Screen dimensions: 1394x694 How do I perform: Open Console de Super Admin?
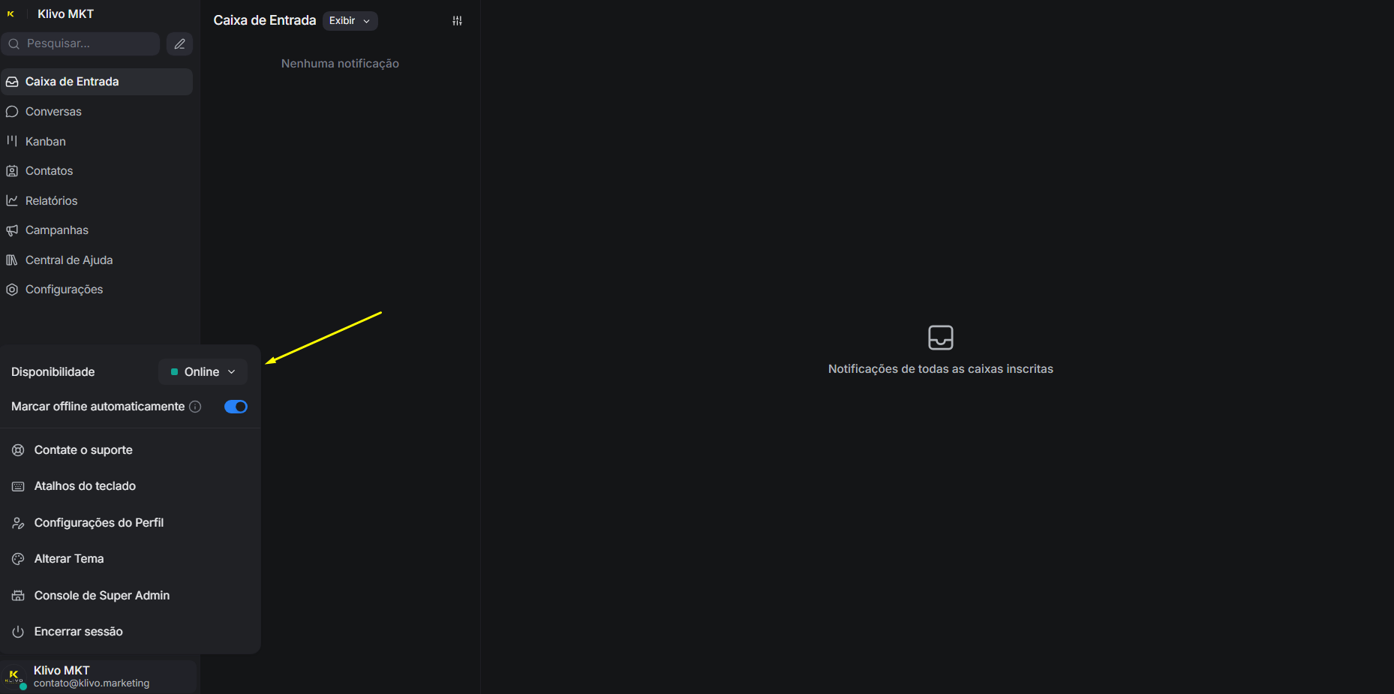pos(131,596)
